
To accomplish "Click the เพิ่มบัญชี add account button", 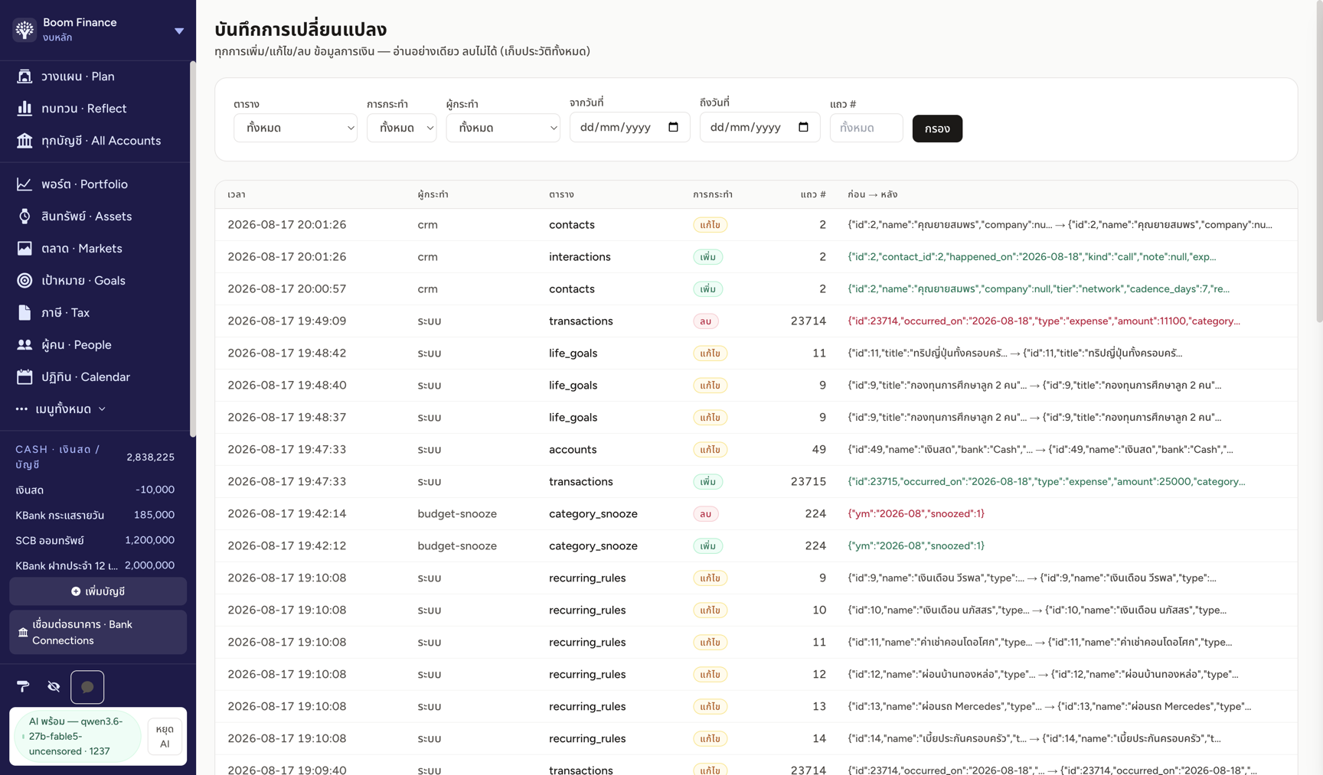I will [x=98, y=591].
